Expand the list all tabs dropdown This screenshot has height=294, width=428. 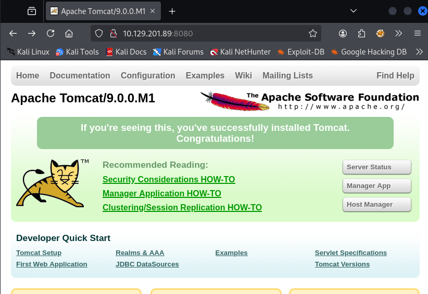tap(353, 11)
